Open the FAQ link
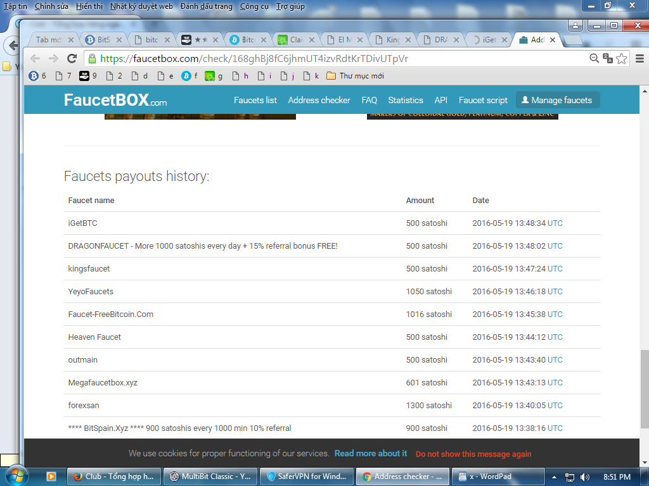This screenshot has height=486, width=649. coord(369,100)
